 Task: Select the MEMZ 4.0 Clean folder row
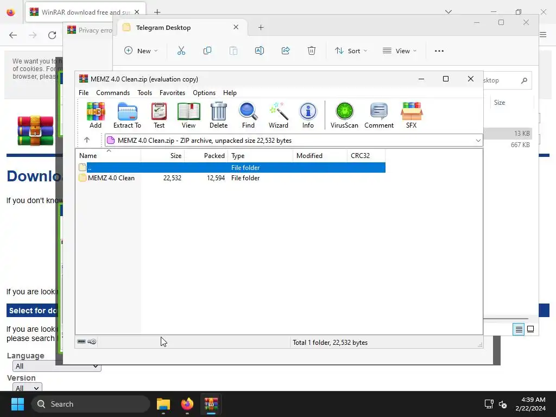tap(230, 178)
